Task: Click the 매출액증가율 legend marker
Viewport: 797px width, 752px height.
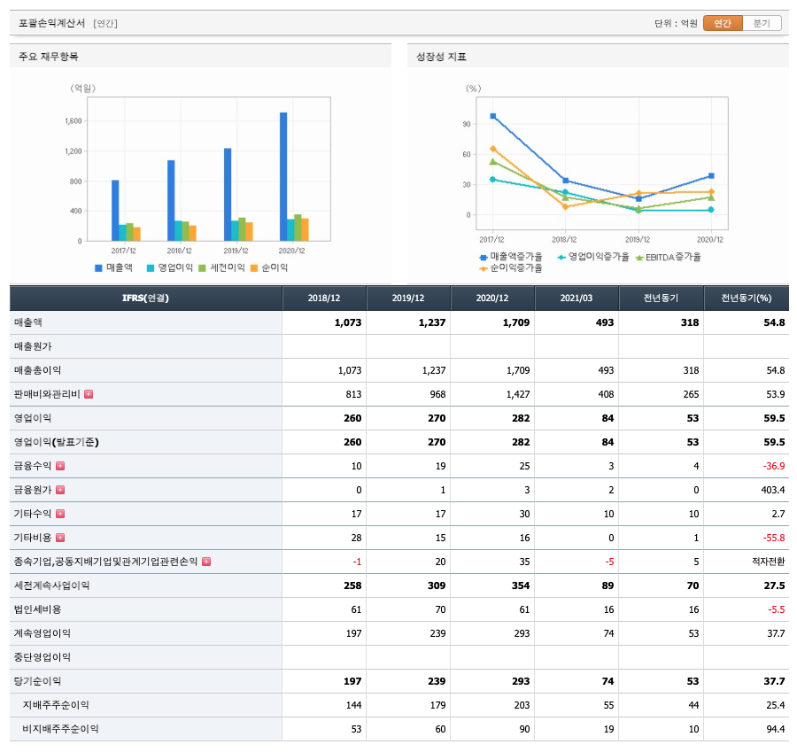Action: [x=484, y=257]
